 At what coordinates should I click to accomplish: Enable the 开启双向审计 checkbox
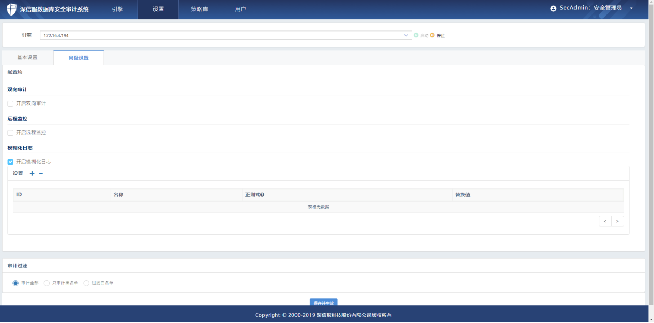10,104
